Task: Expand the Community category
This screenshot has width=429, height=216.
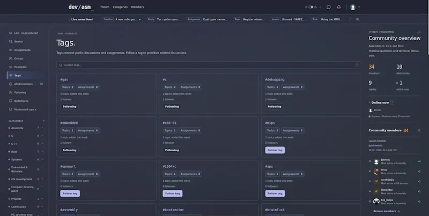Action: (x=42, y=207)
